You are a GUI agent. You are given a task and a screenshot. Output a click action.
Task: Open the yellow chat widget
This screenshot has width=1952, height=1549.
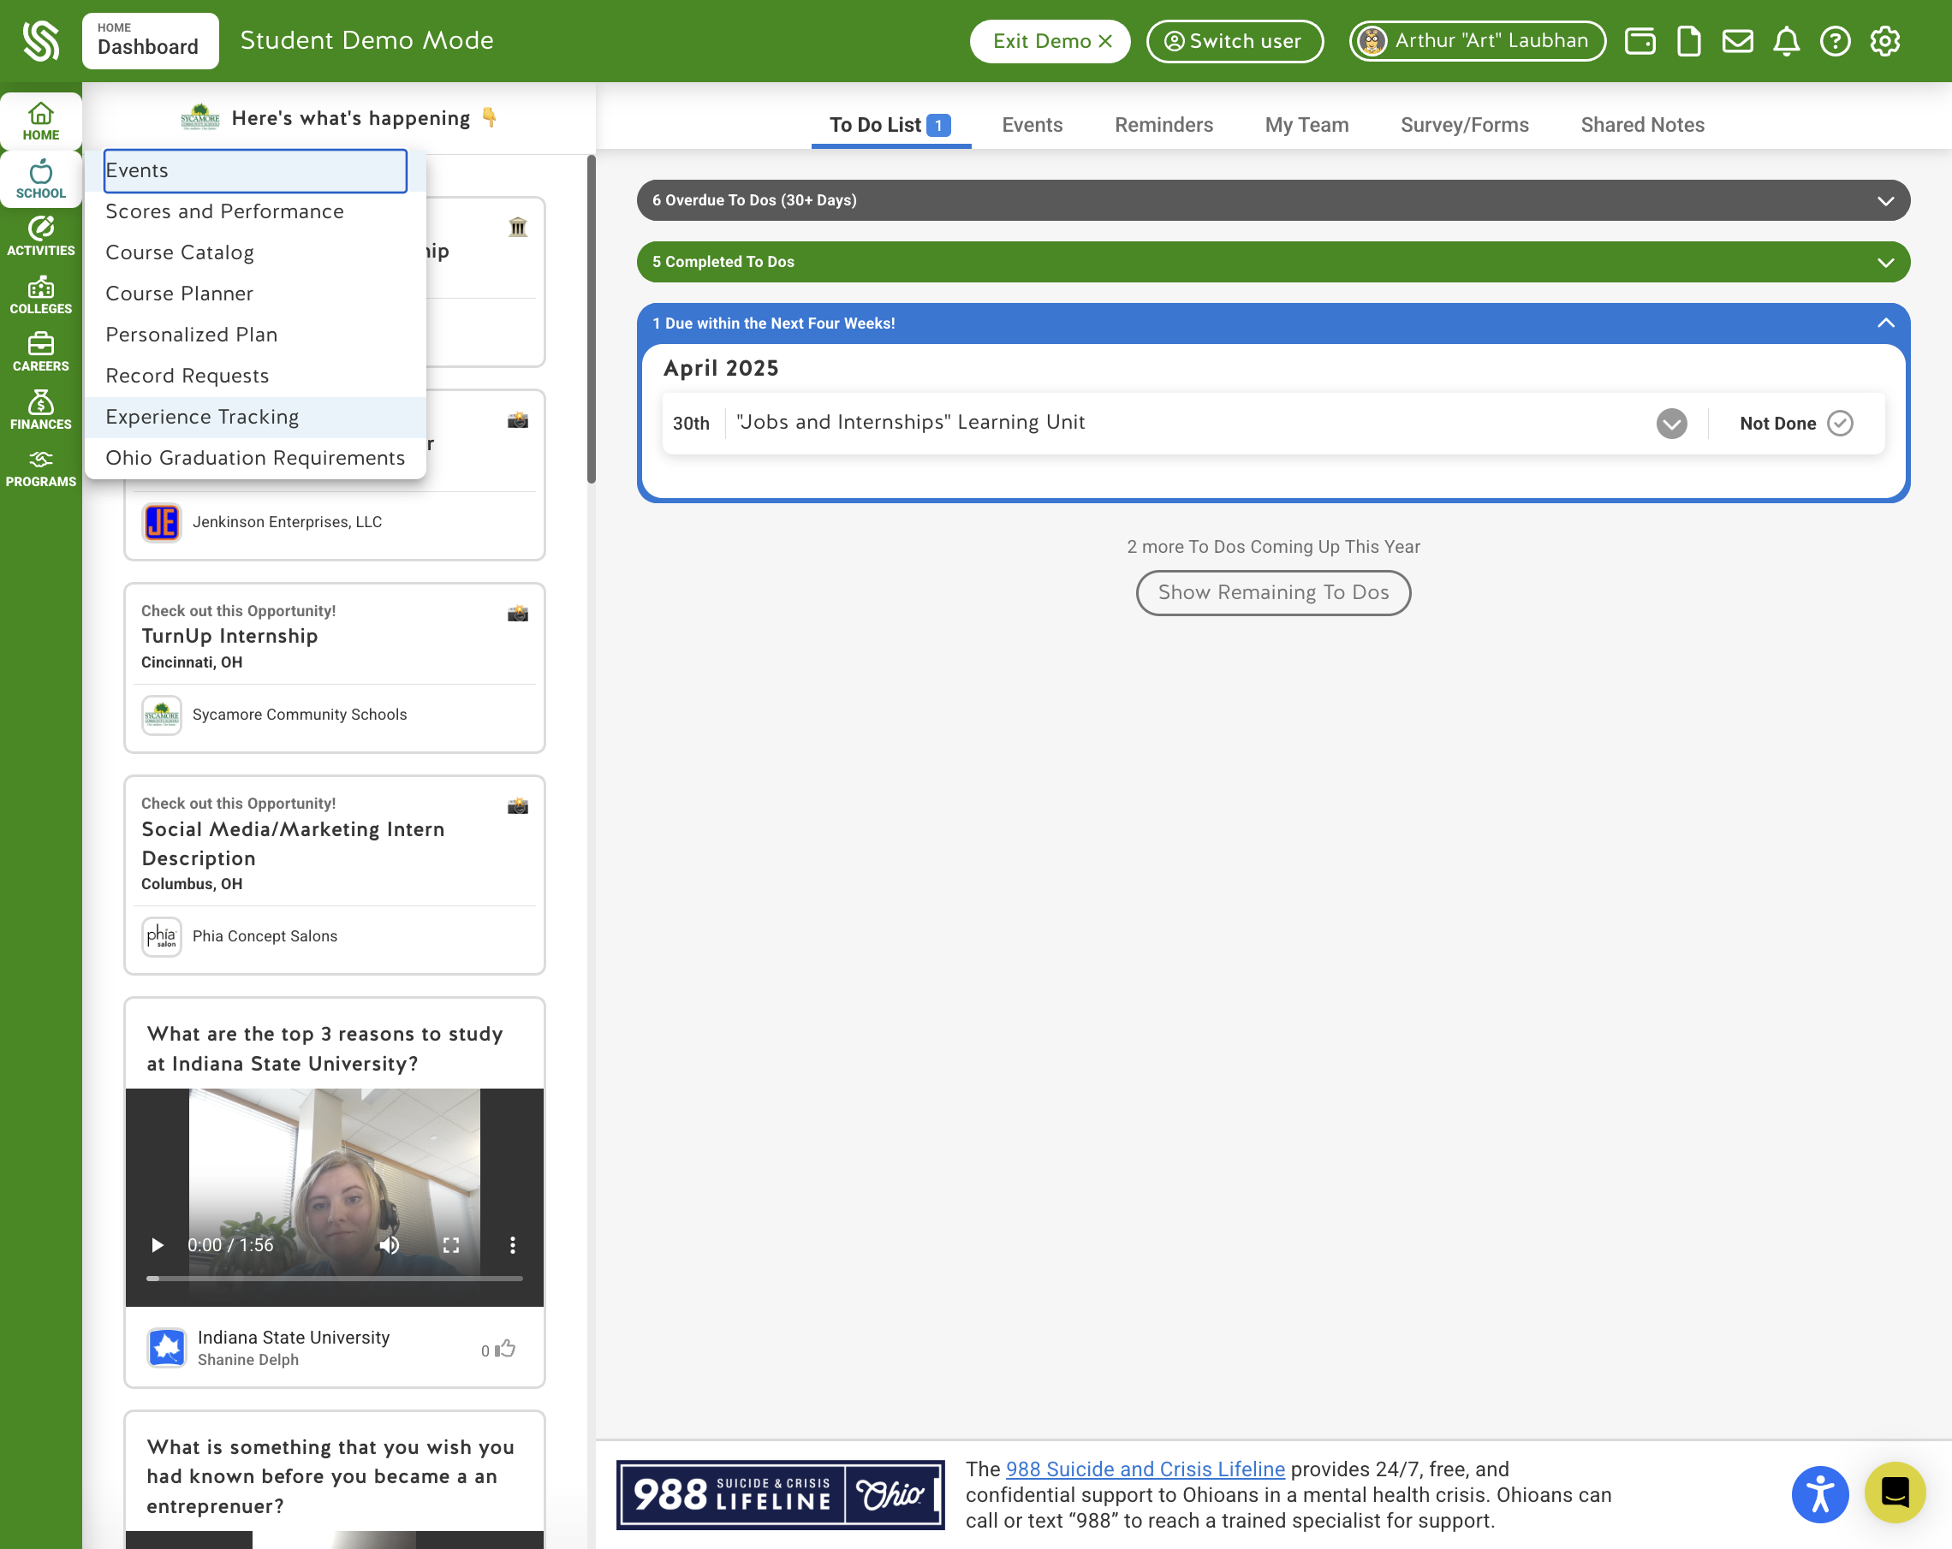1894,1492
